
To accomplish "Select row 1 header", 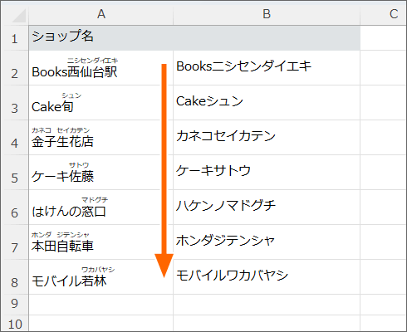I will tap(15, 38).
